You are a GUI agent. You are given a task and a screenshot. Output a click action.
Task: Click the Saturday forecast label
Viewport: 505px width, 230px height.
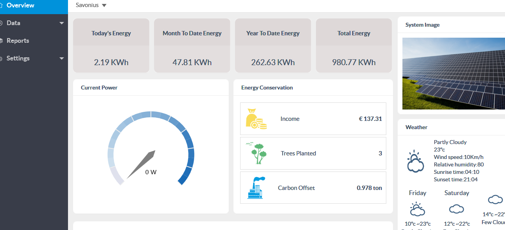[x=457, y=193]
